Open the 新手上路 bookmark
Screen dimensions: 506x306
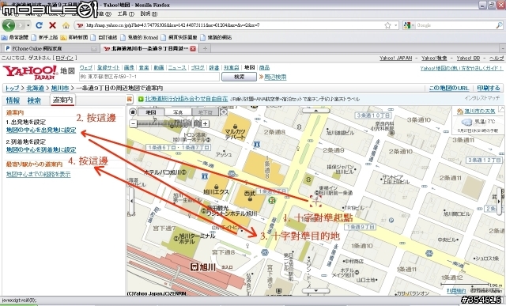(44, 37)
